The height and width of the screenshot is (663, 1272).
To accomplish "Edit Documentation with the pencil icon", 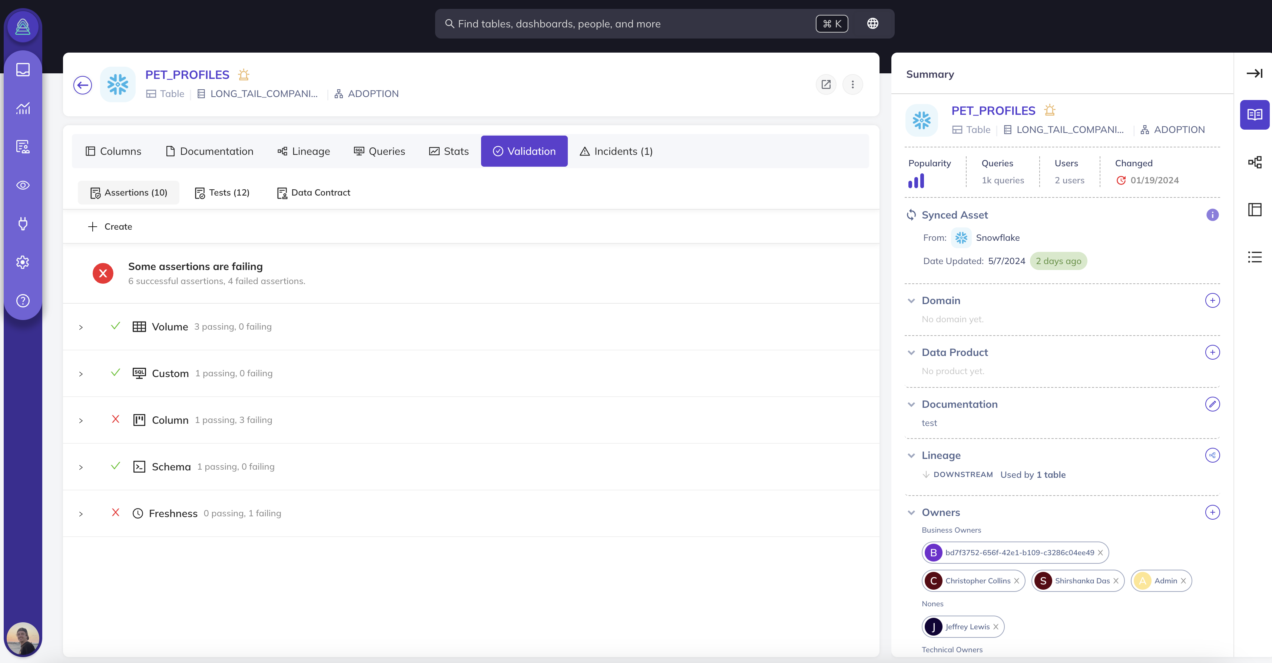I will [x=1212, y=404].
